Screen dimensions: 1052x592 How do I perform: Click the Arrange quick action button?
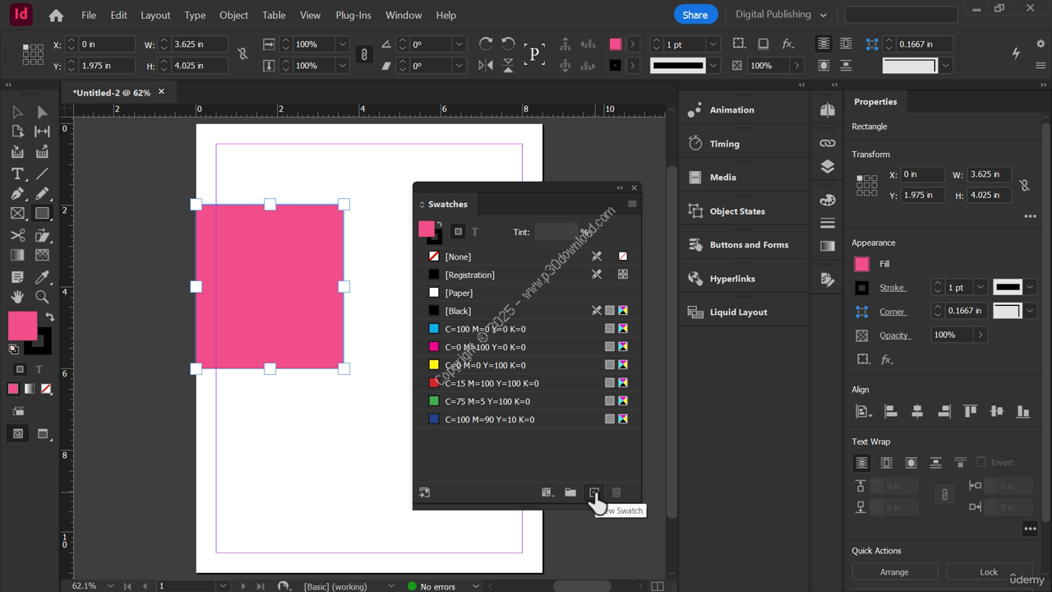point(894,572)
